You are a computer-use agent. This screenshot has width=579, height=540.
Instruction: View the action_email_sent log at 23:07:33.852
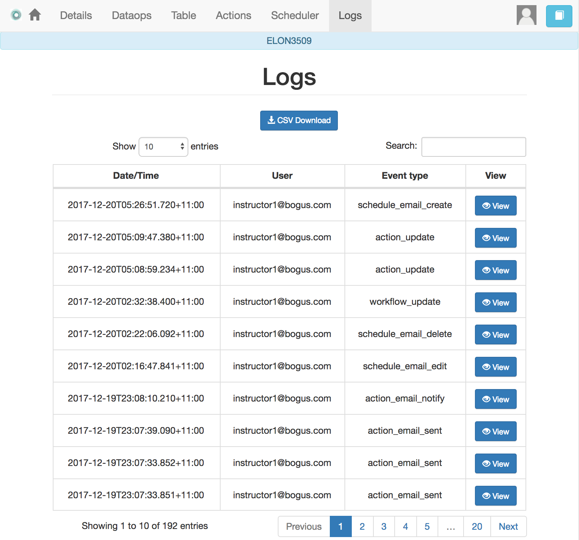click(x=496, y=463)
